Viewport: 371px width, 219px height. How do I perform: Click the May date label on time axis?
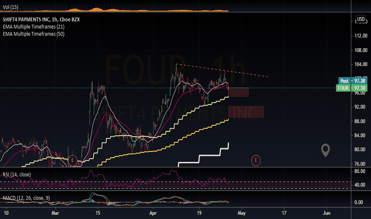[x=242, y=213]
